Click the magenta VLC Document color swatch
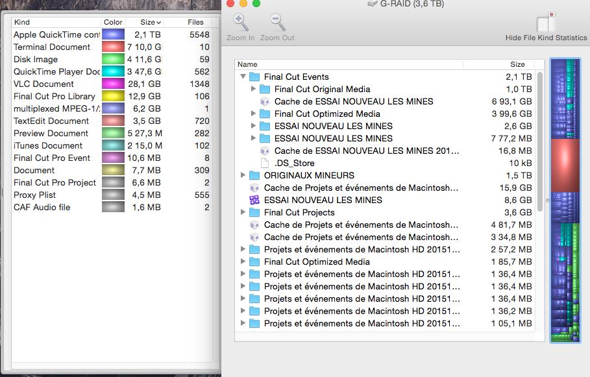The image size is (590, 377). tap(113, 84)
